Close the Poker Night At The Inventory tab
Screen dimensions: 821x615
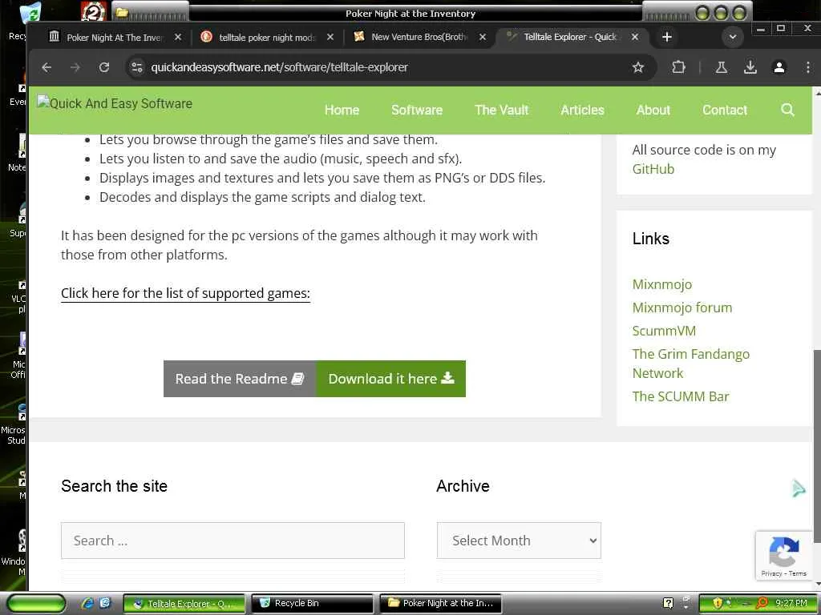click(178, 37)
